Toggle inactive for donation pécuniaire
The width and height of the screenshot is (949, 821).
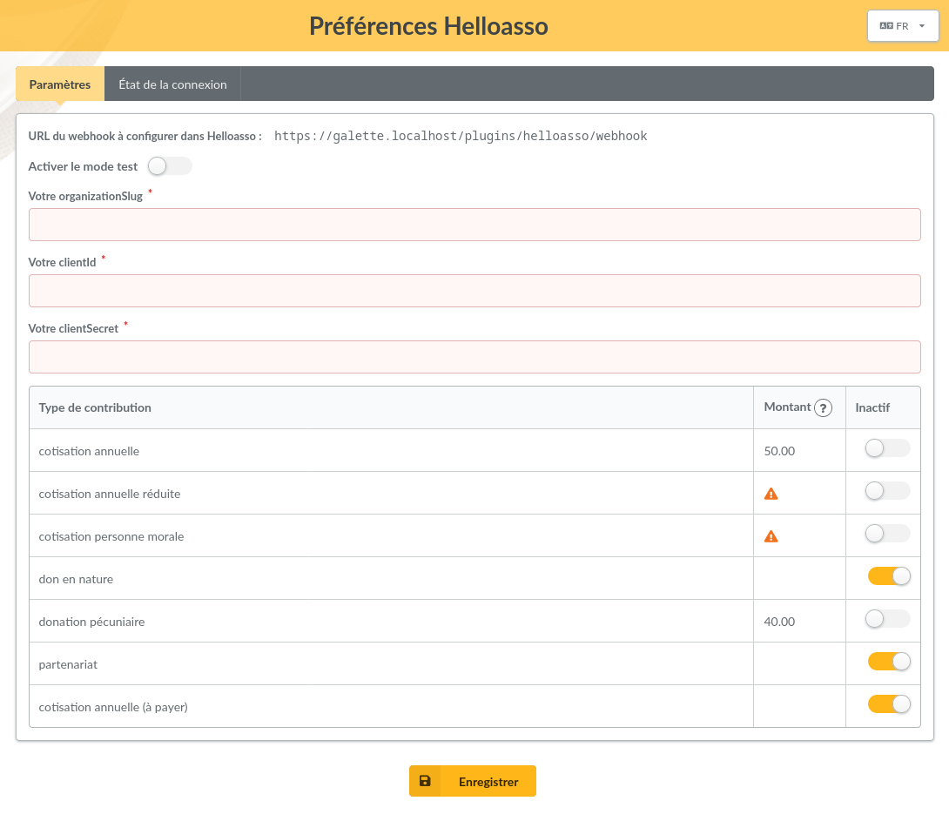[887, 619]
